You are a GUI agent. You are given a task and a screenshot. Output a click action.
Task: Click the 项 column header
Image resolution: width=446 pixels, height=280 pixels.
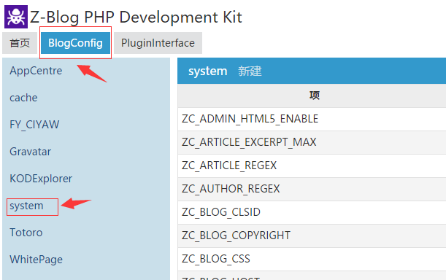pyautogui.click(x=315, y=96)
